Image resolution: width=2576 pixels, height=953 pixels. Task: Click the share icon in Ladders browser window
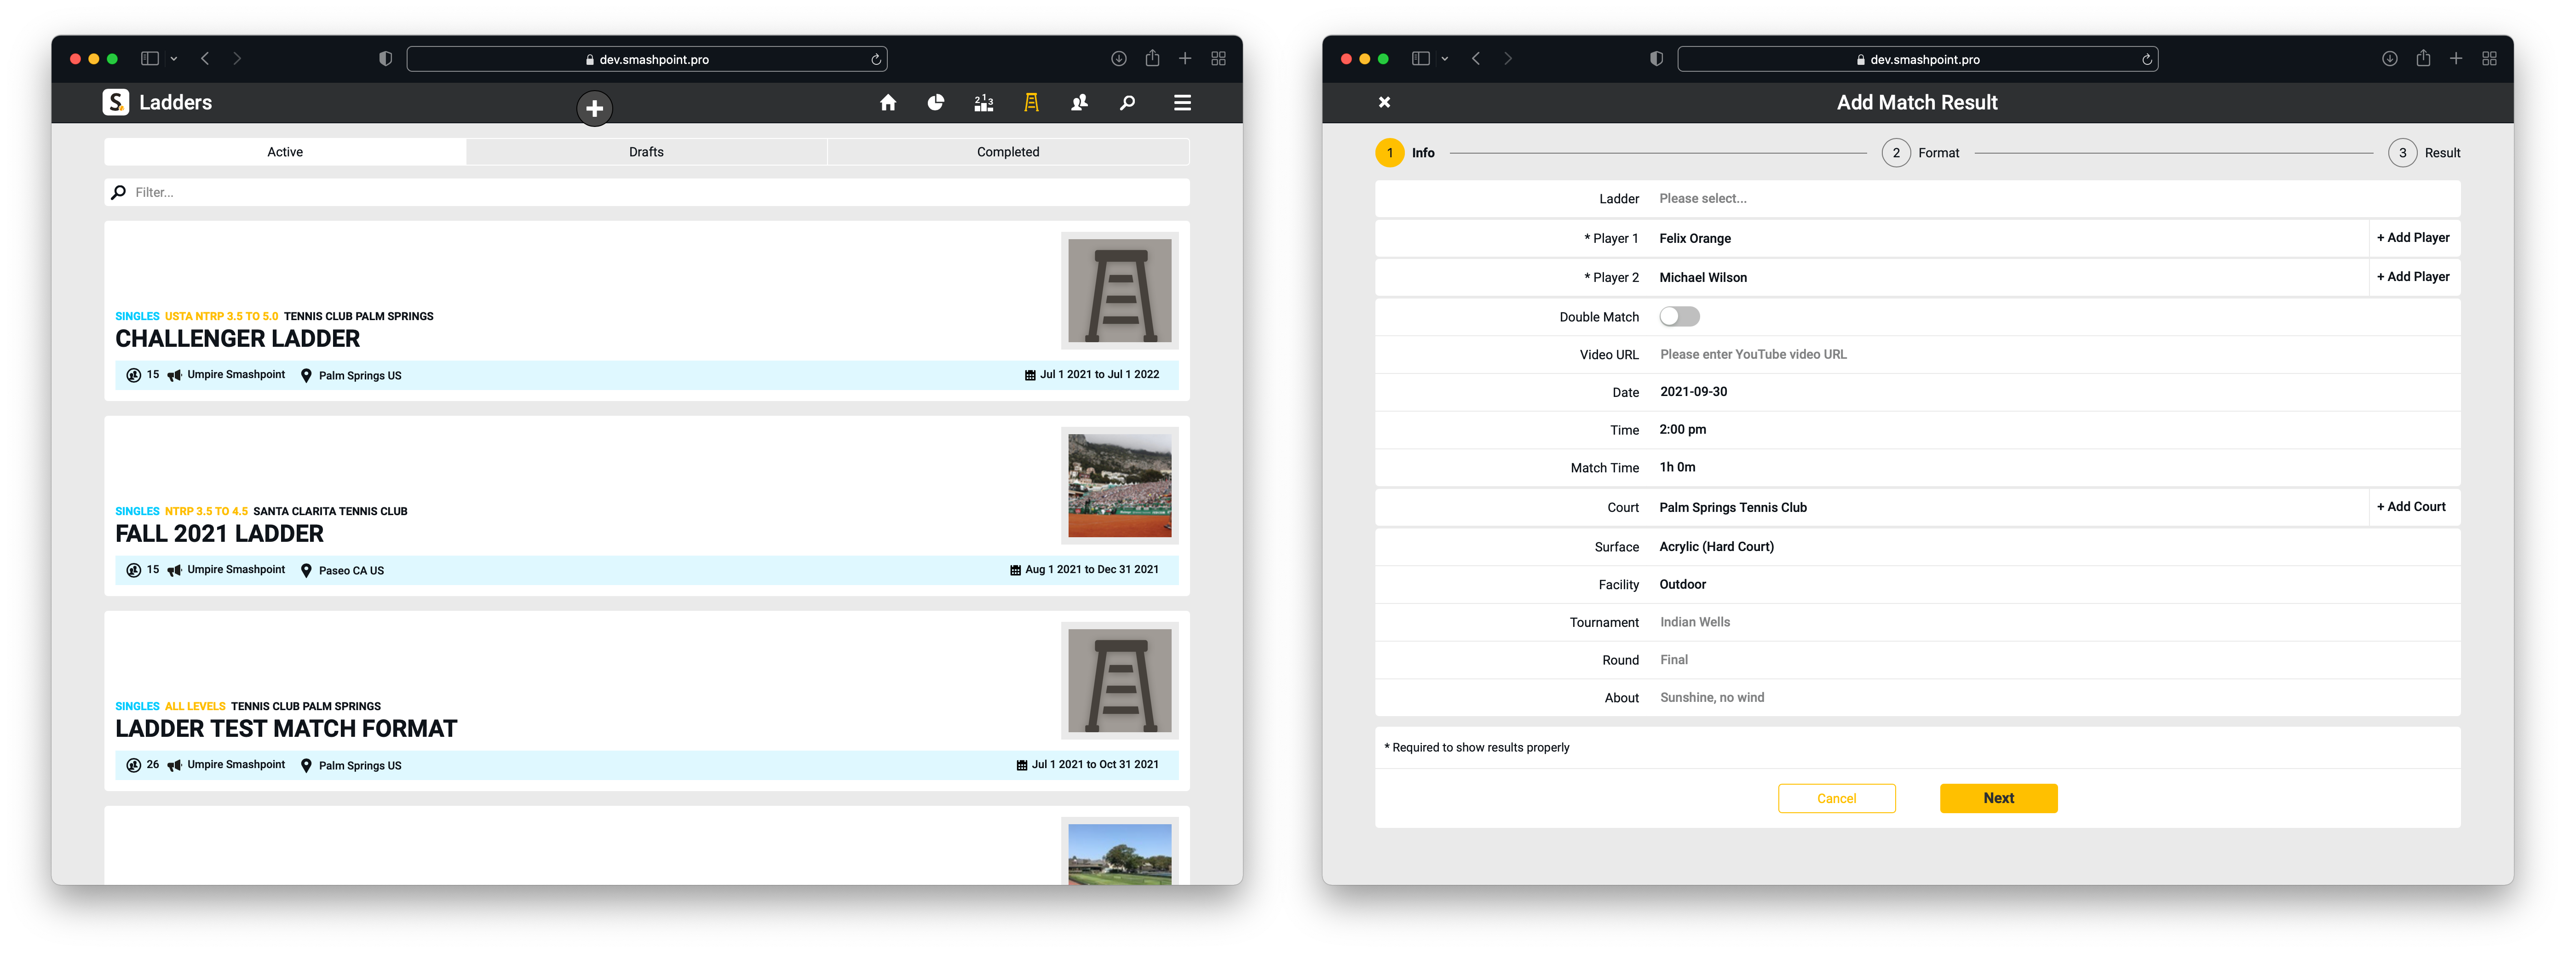(1153, 58)
